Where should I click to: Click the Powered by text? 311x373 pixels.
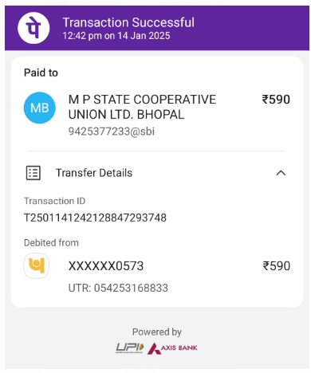(x=157, y=332)
